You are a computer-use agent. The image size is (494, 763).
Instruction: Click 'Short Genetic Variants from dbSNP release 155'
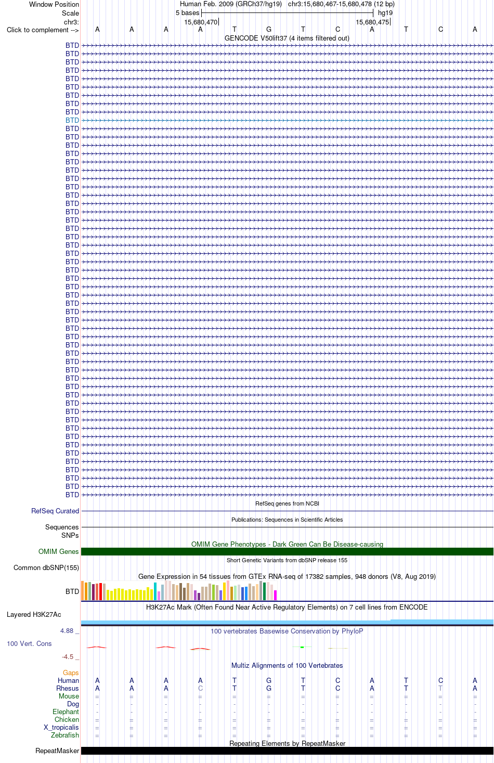click(287, 561)
